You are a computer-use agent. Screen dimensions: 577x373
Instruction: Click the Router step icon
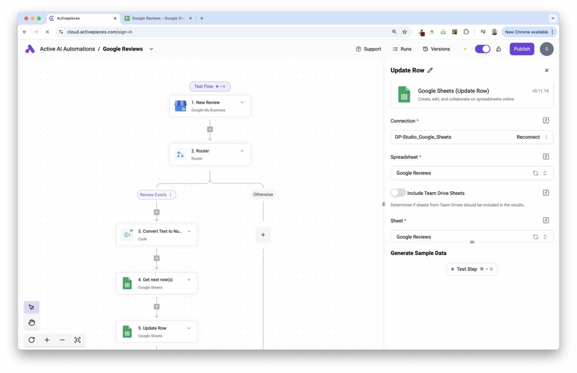click(180, 155)
